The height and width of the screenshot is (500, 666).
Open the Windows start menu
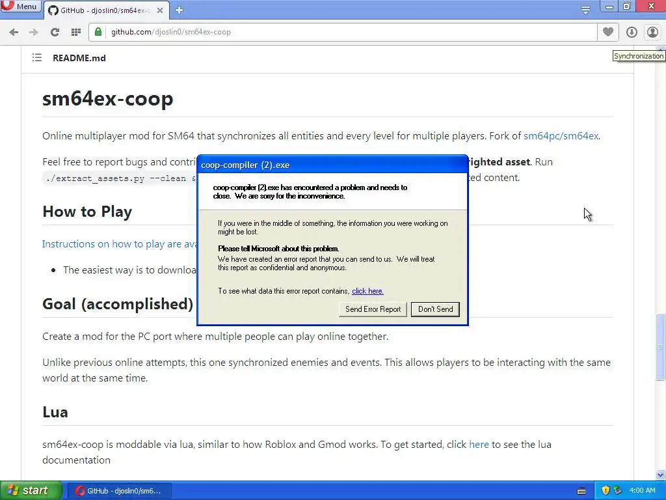click(31, 491)
